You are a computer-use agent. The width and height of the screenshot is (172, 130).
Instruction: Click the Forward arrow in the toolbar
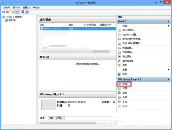pos(7,12)
